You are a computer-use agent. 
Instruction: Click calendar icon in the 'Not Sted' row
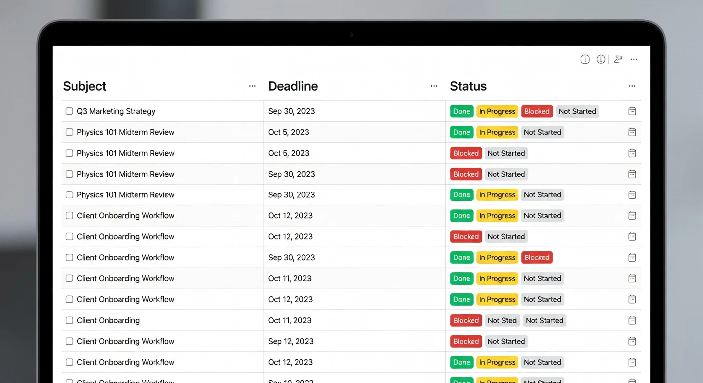point(632,320)
